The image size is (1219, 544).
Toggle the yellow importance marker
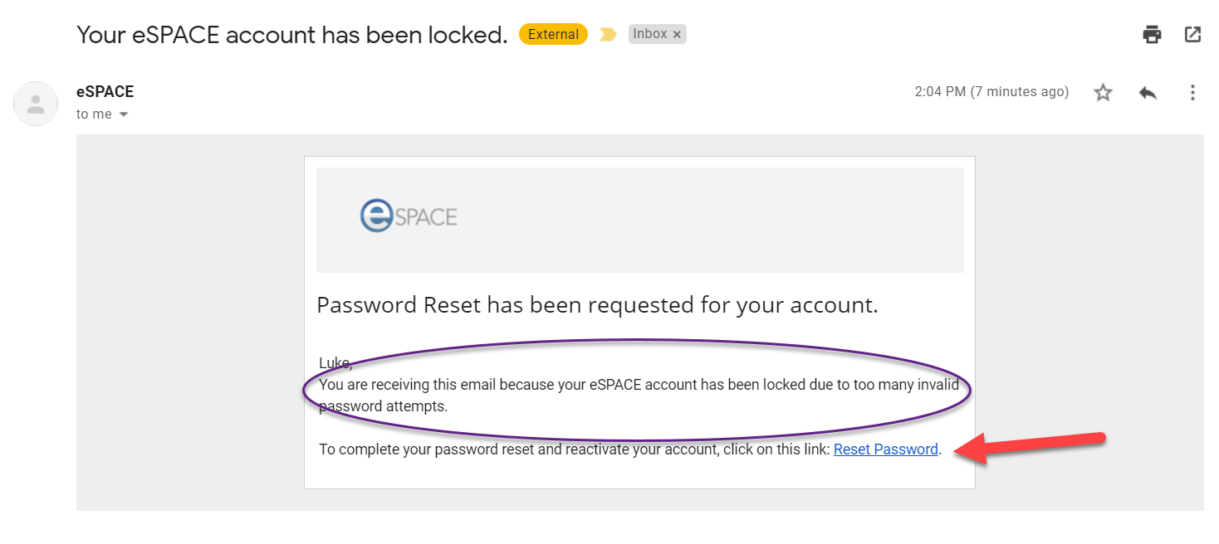[608, 35]
